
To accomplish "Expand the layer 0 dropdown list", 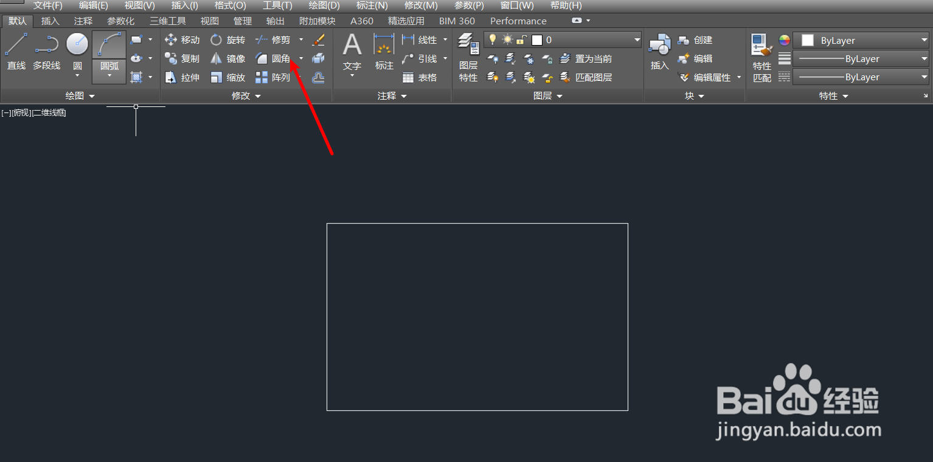I will [x=637, y=40].
